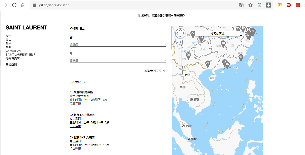The height and width of the screenshot is (155, 305).
Task: Bookmark this page with the star icon
Action: coord(250,5)
